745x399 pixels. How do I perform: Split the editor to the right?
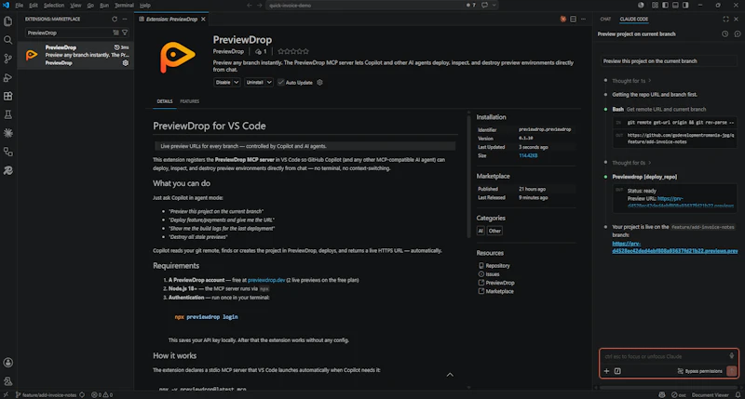573,19
